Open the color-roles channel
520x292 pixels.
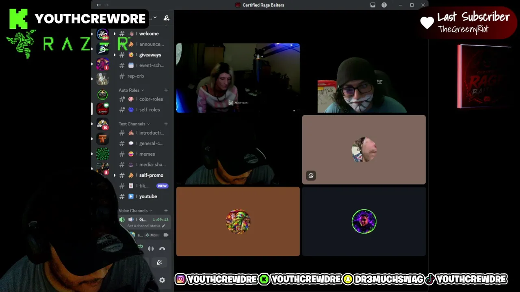click(142, 99)
